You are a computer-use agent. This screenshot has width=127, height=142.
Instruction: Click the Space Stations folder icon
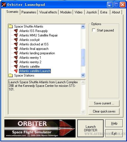[11, 75]
